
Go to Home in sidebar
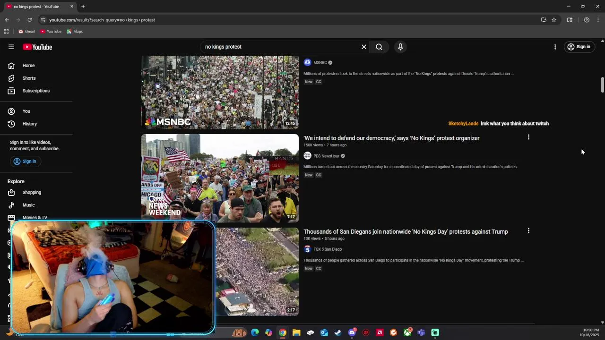pos(28,66)
